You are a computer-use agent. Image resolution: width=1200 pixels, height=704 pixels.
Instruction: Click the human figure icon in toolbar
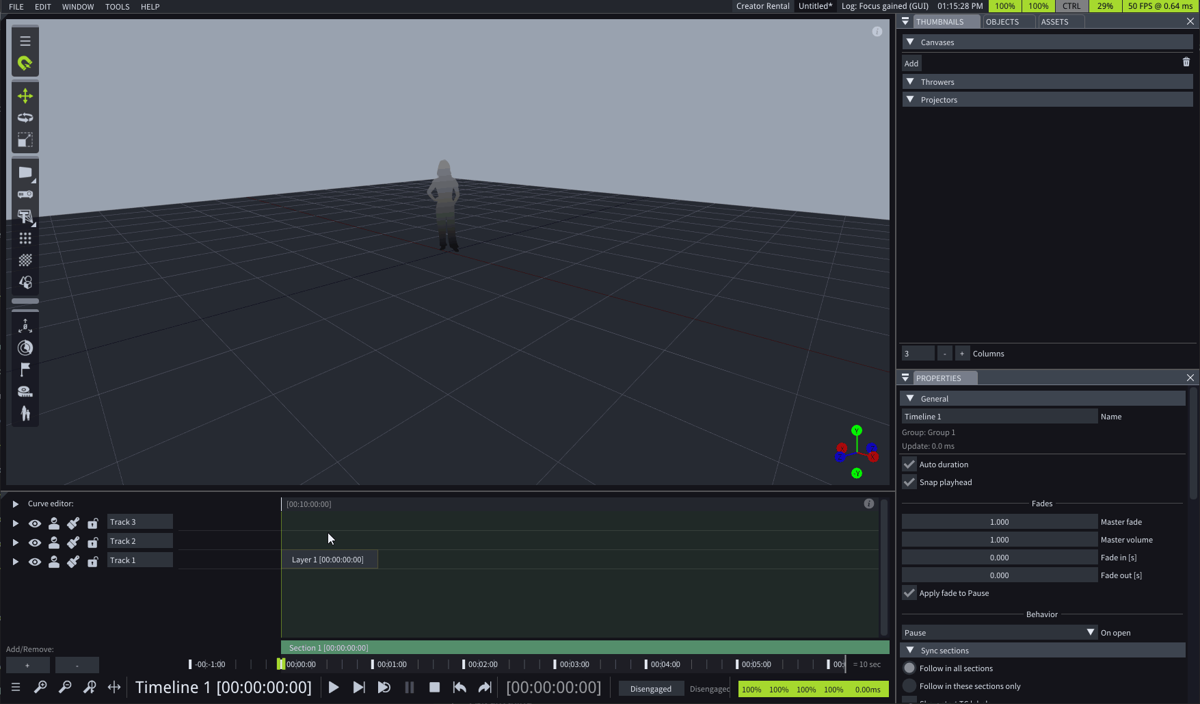pos(25,413)
